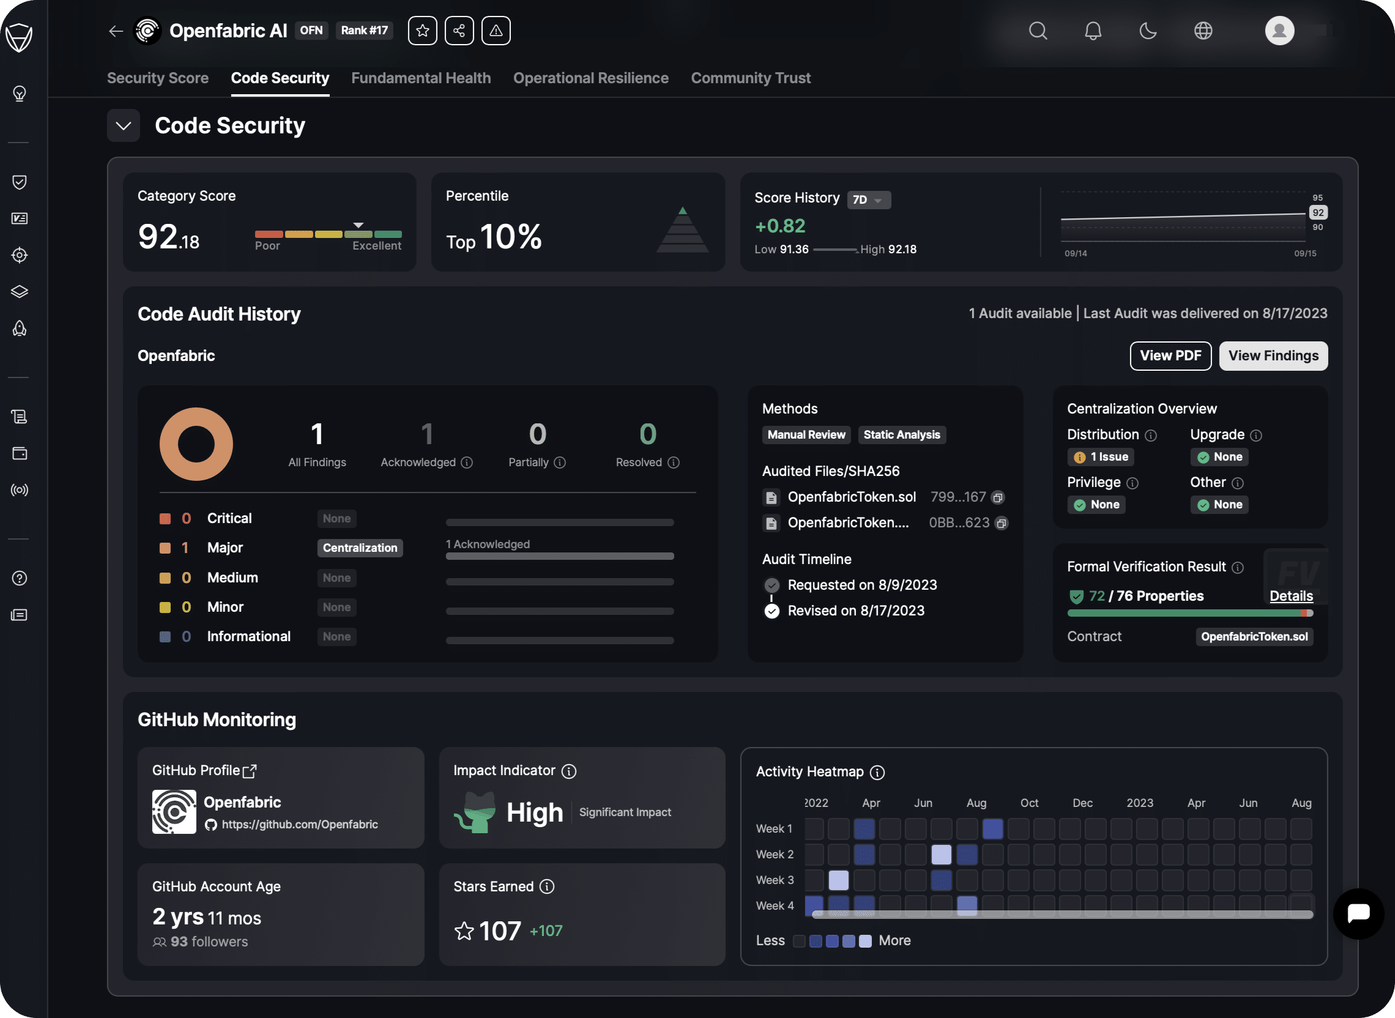Open the wallet sidebar icon
Image resolution: width=1395 pixels, height=1018 pixels.
click(20, 453)
